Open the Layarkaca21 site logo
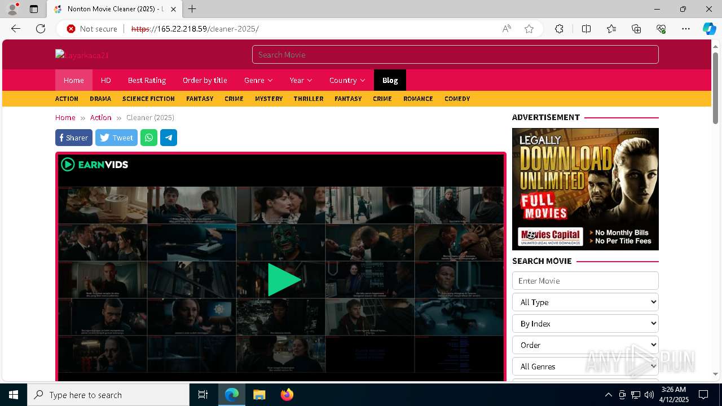The image size is (722, 406). (x=82, y=55)
